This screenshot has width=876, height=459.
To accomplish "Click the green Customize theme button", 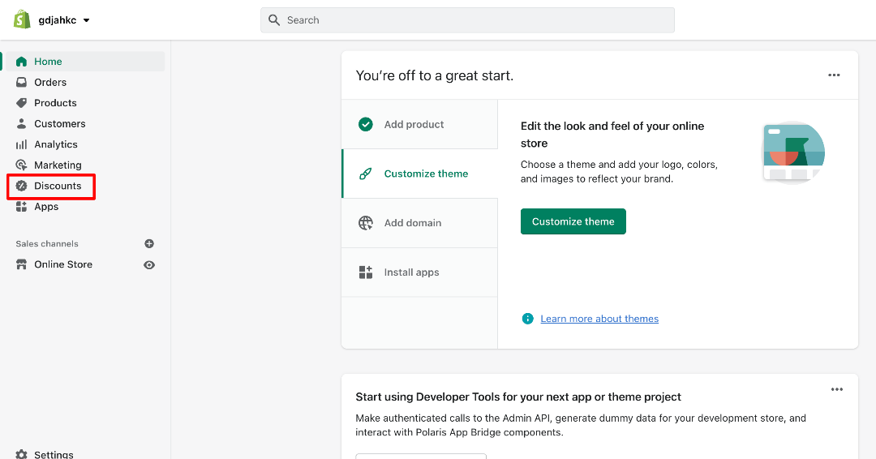I will click(x=573, y=221).
